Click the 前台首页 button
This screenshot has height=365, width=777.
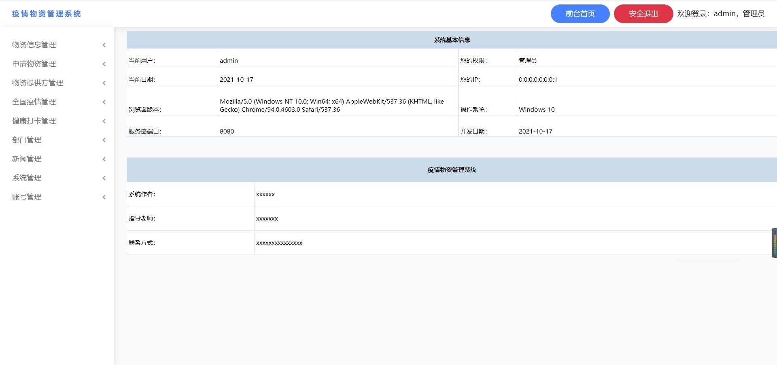(580, 14)
